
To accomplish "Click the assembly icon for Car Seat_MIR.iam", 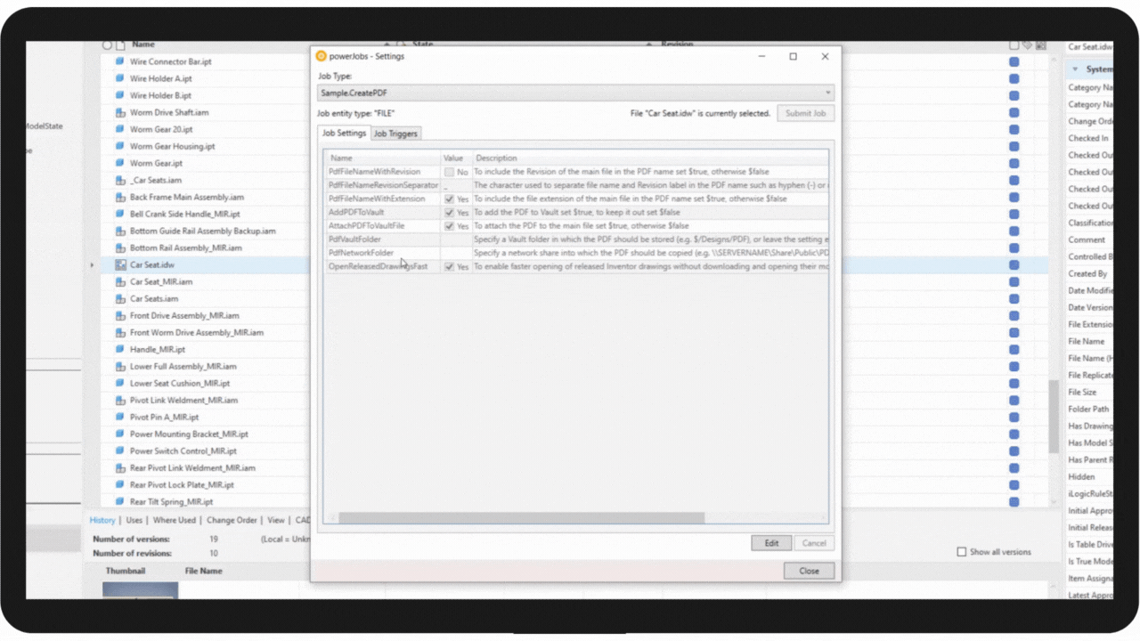I will pos(120,282).
